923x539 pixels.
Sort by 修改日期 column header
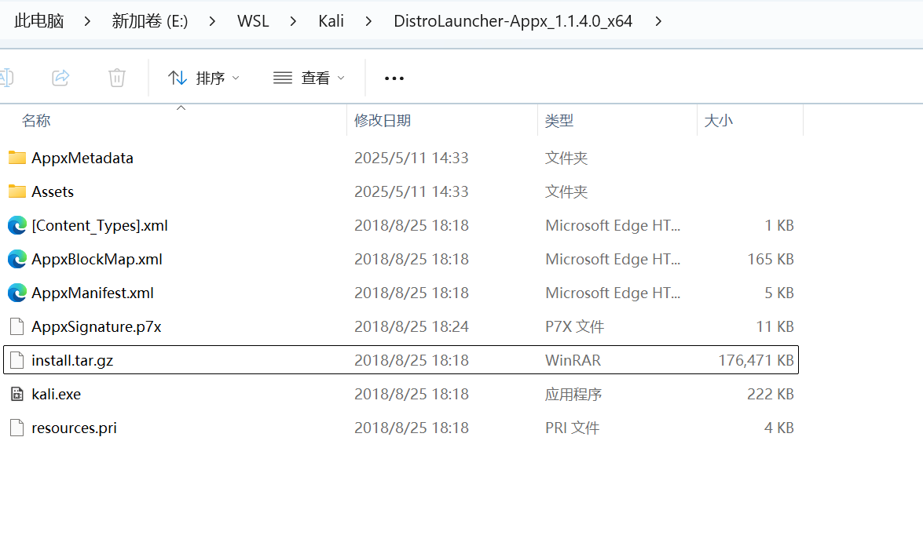(x=382, y=121)
